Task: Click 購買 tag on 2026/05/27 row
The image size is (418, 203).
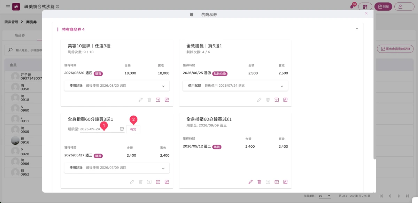Action: [98, 156]
